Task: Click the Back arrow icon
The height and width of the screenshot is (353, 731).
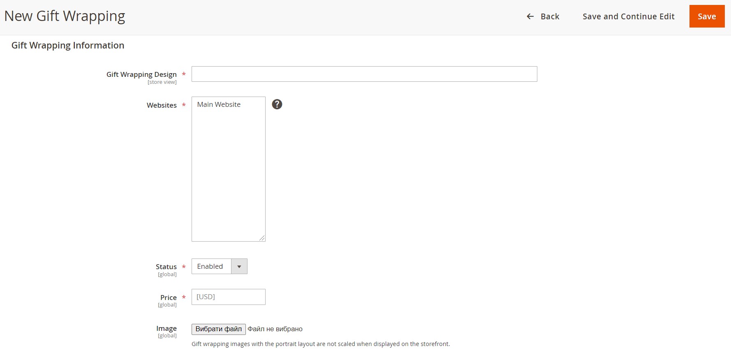Action: [530, 16]
